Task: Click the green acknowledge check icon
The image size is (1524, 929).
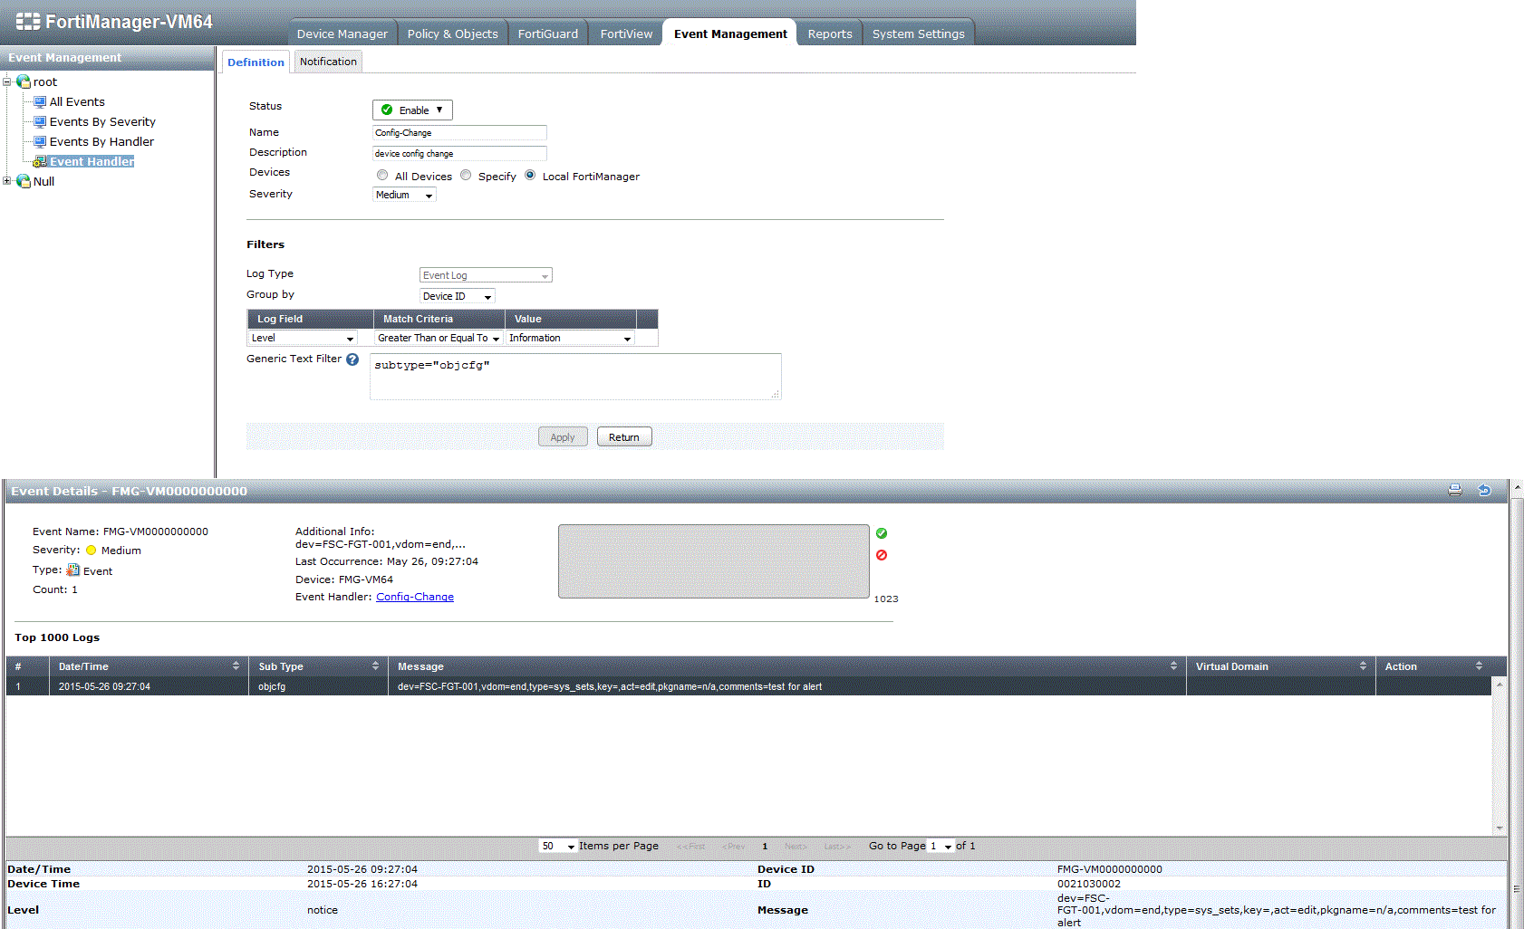Action: pos(882,533)
